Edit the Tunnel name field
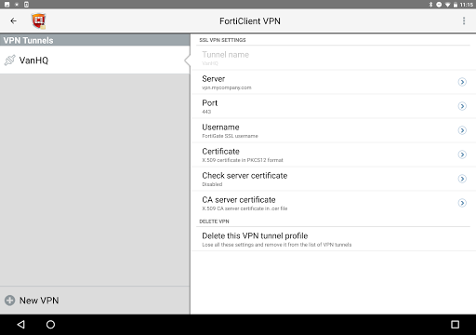Viewport: 476px width, 335px height. point(334,58)
